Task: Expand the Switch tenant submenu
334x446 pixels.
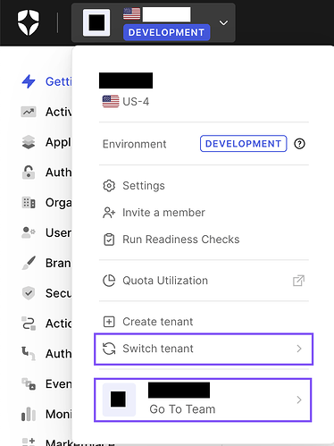Action: click(x=204, y=349)
